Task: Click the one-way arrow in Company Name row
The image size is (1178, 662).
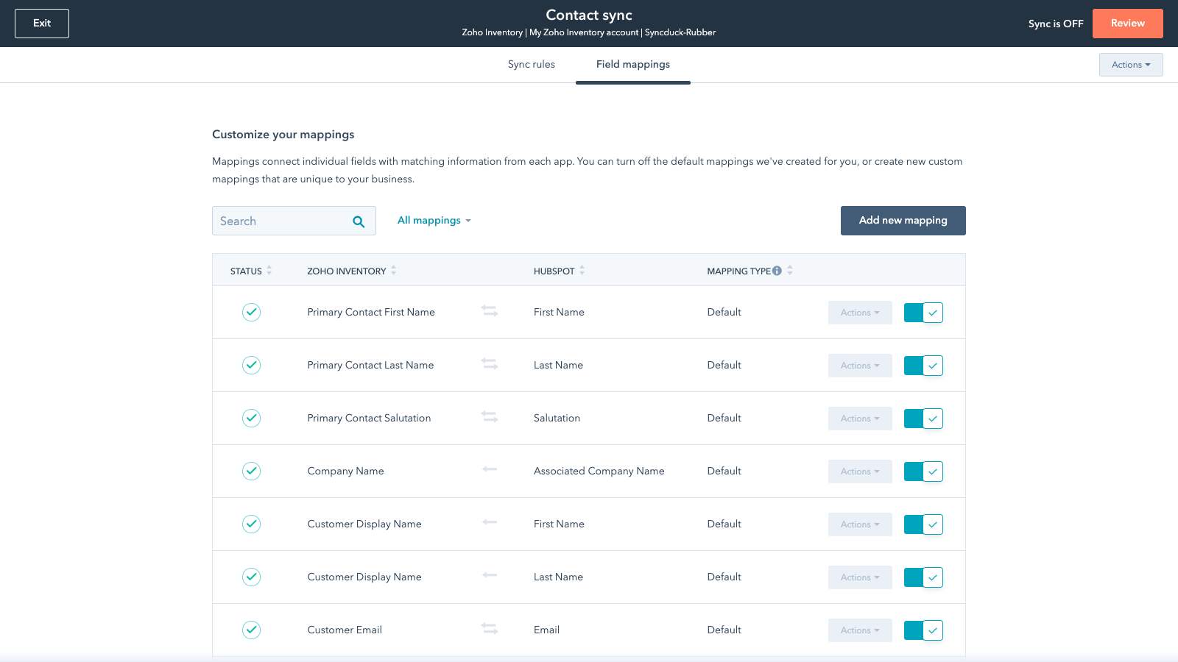Action: tap(490, 470)
